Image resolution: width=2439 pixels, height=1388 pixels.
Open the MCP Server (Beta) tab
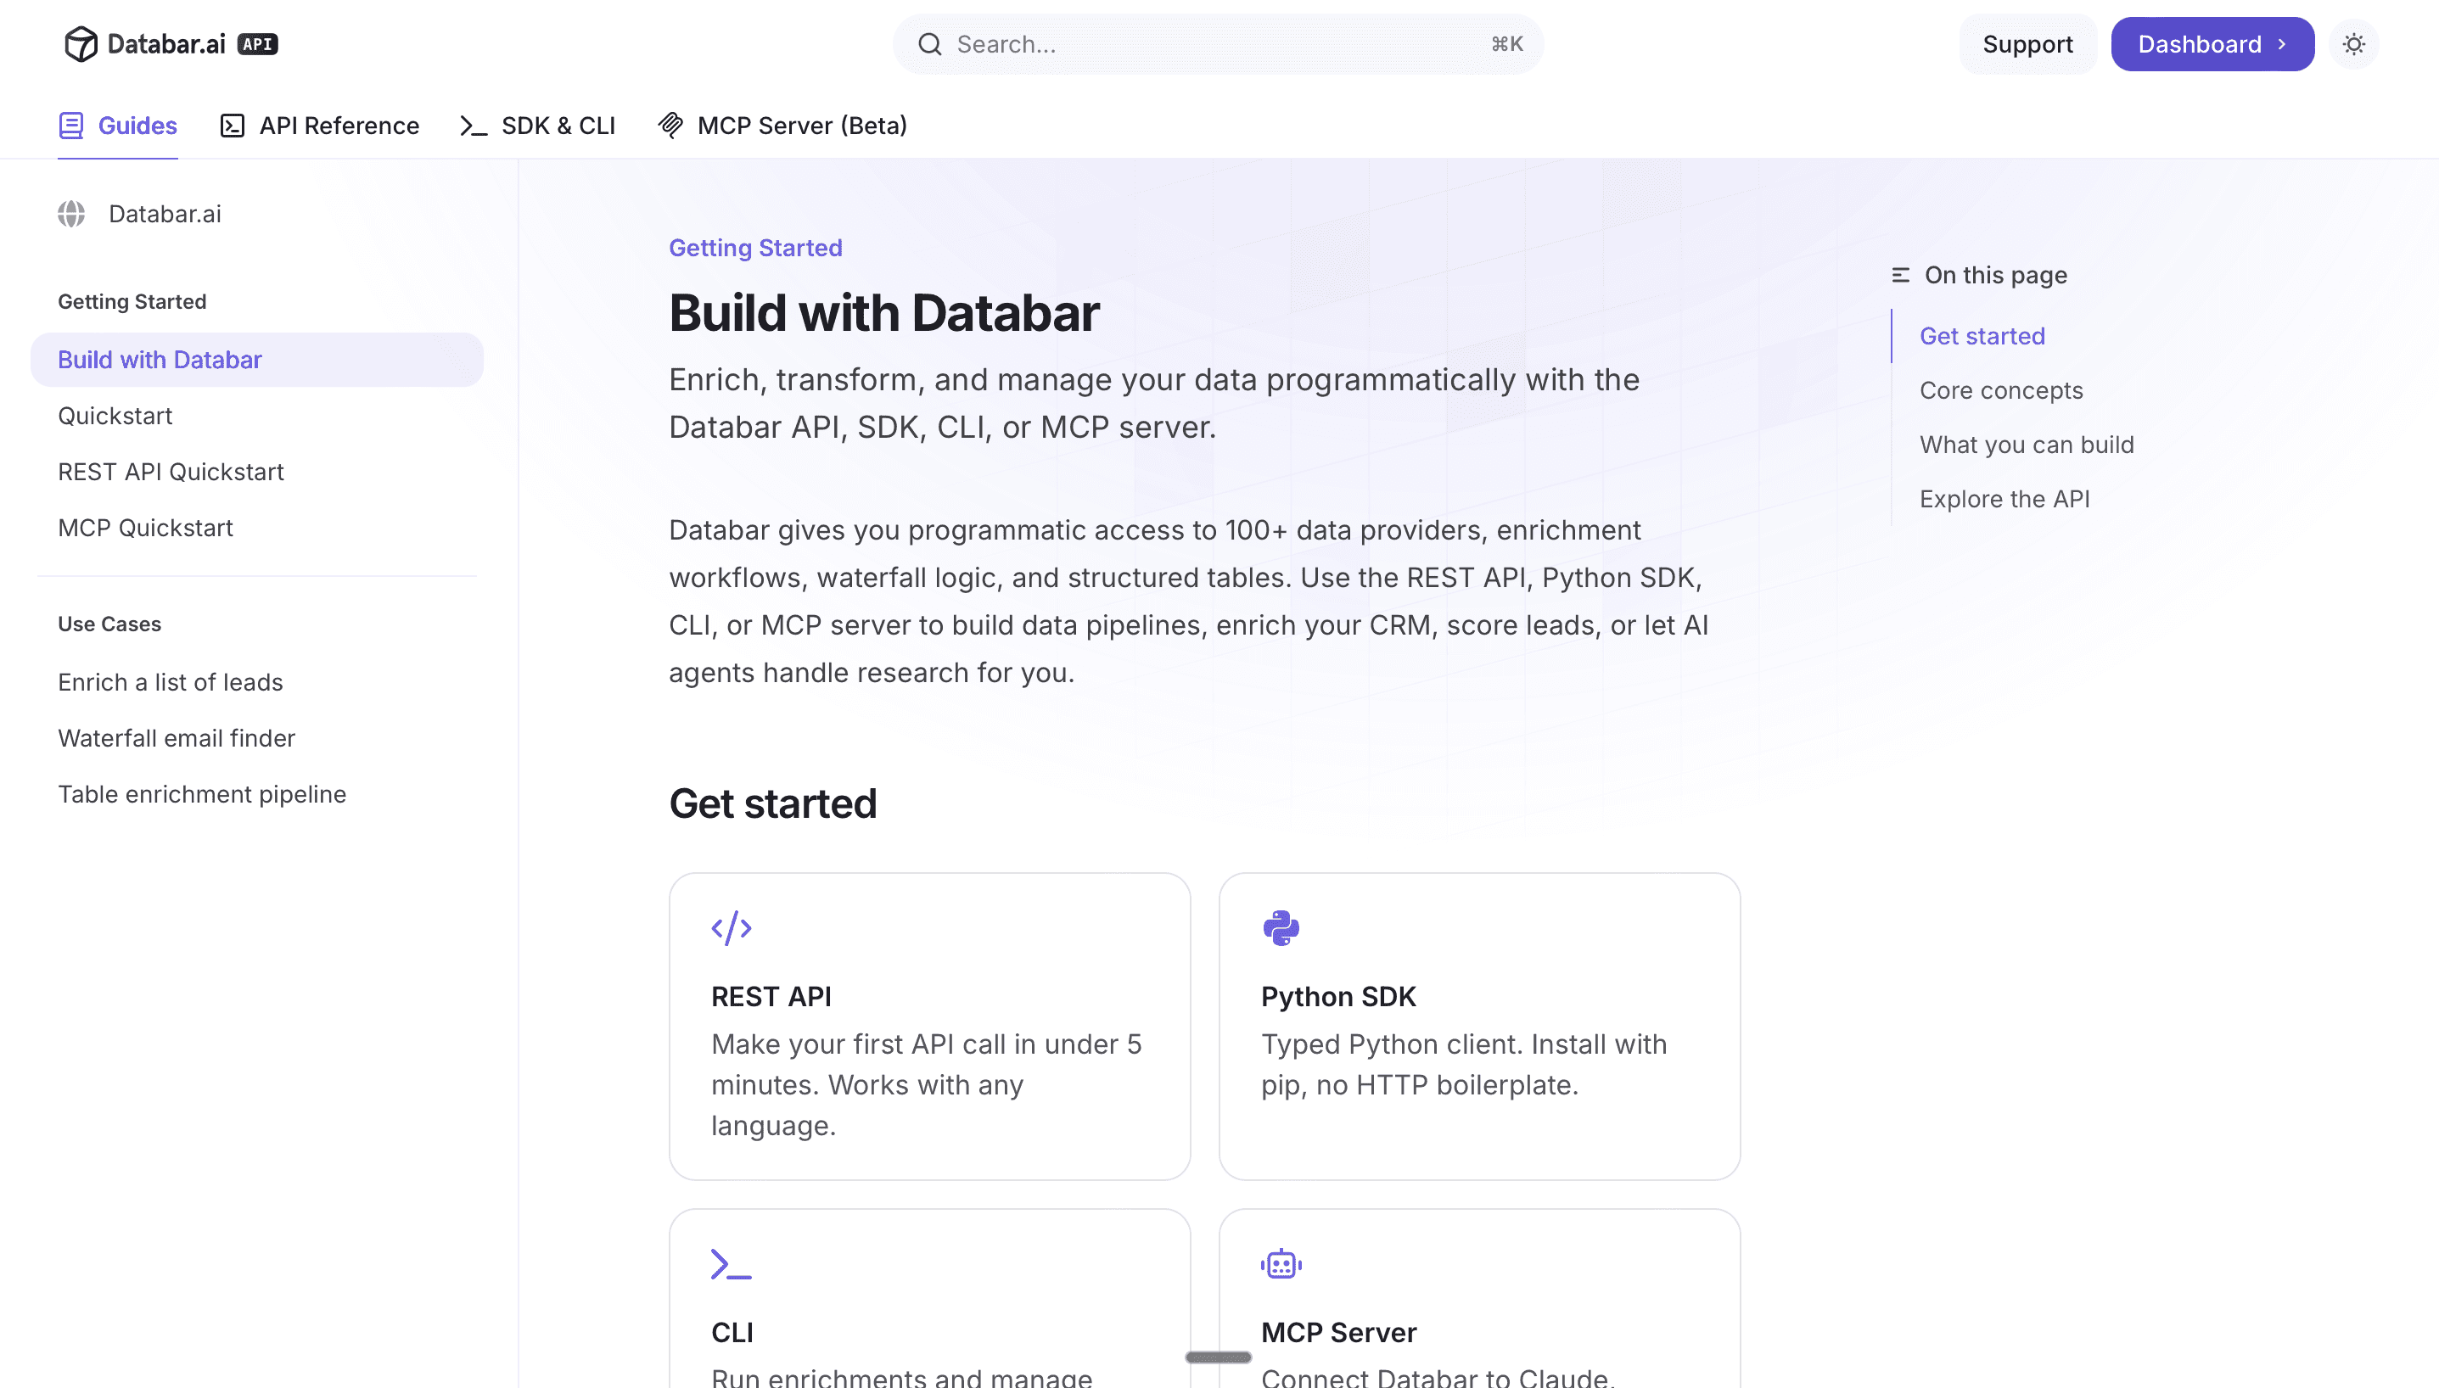click(x=782, y=126)
